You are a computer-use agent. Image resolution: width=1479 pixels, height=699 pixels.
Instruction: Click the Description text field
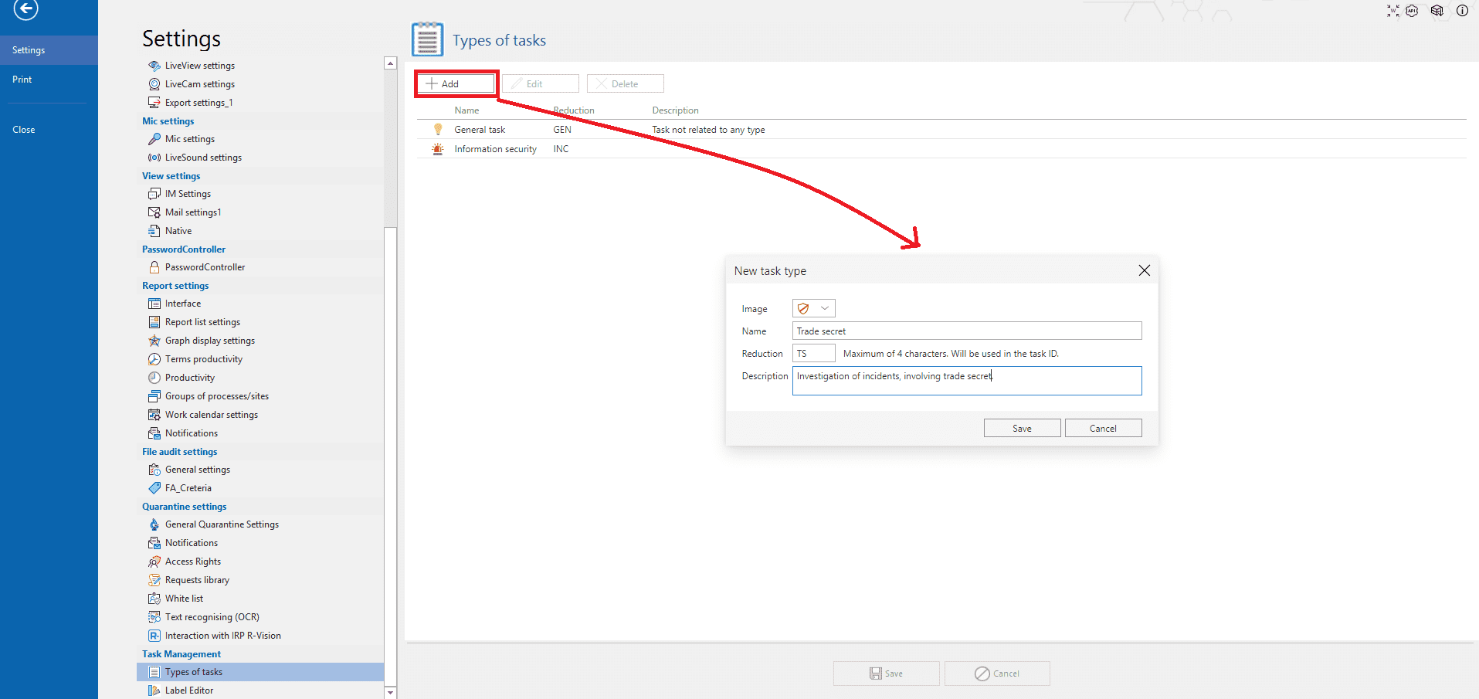(x=967, y=381)
